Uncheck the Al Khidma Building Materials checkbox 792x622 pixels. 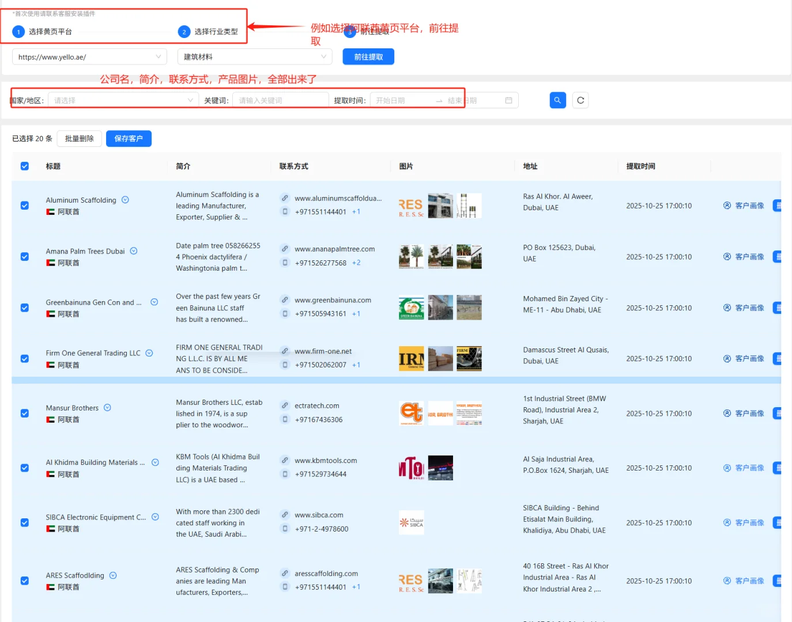[25, 468]
